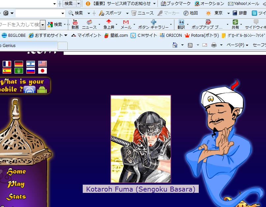Image resolution: width=266 pixels, height=207 pixels.
Task: Select the Arabic green flag language
Action: [x=19, y=71]
